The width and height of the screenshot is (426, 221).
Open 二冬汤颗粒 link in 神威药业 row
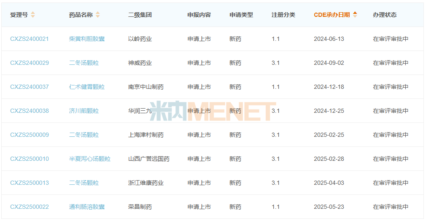[x=84, y=63]
